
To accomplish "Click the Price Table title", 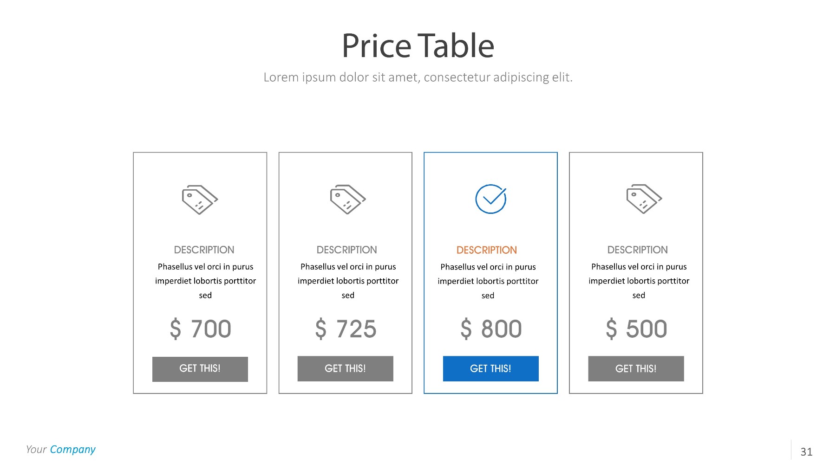I will click(x=418, y=46).
